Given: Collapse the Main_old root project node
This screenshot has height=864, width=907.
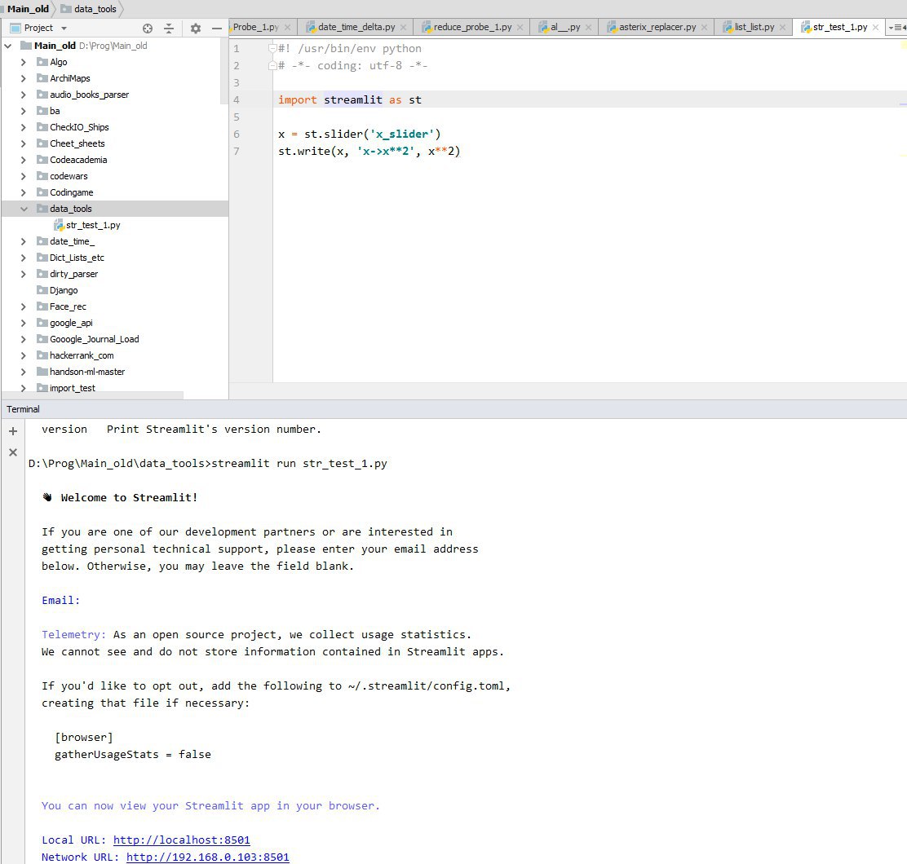Looking at the screenshot, I should [8, 46].
